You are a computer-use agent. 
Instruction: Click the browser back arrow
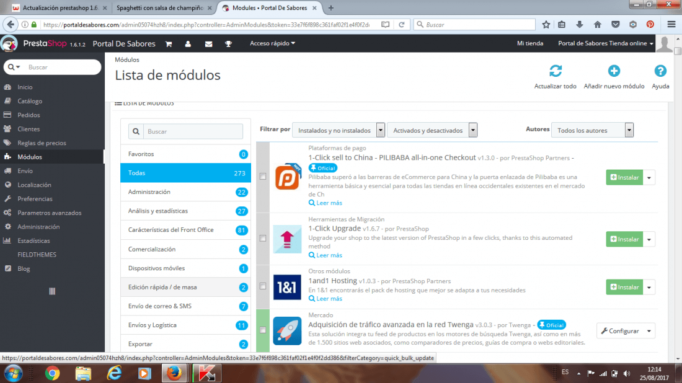(x=11, y=25)
